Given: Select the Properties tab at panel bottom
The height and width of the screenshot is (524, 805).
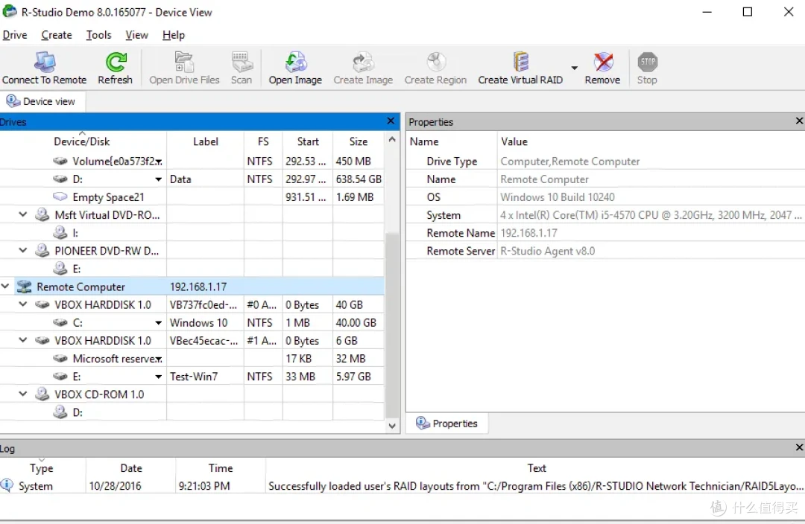Looking at the screenshot, I should click(446, 423).
